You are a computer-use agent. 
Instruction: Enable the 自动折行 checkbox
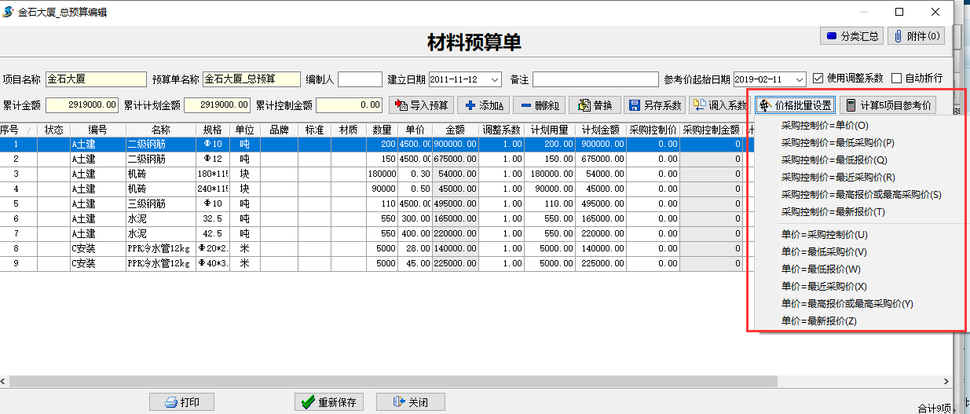(897, 79)
